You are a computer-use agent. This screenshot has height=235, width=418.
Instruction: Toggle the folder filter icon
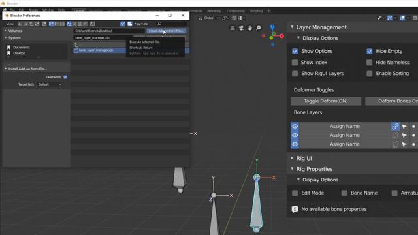pos(130,24)
